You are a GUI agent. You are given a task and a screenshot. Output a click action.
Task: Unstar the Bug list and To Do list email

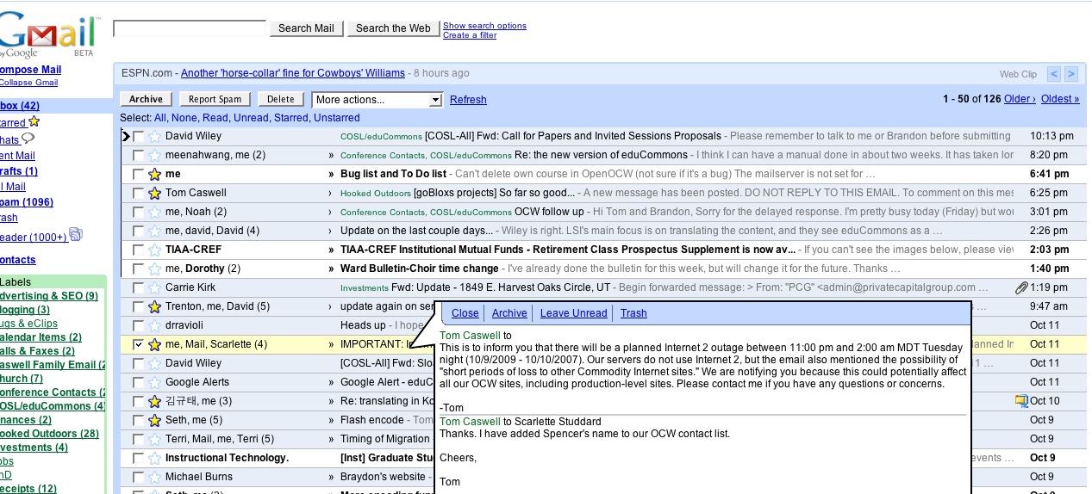click(x=154, y=174)
